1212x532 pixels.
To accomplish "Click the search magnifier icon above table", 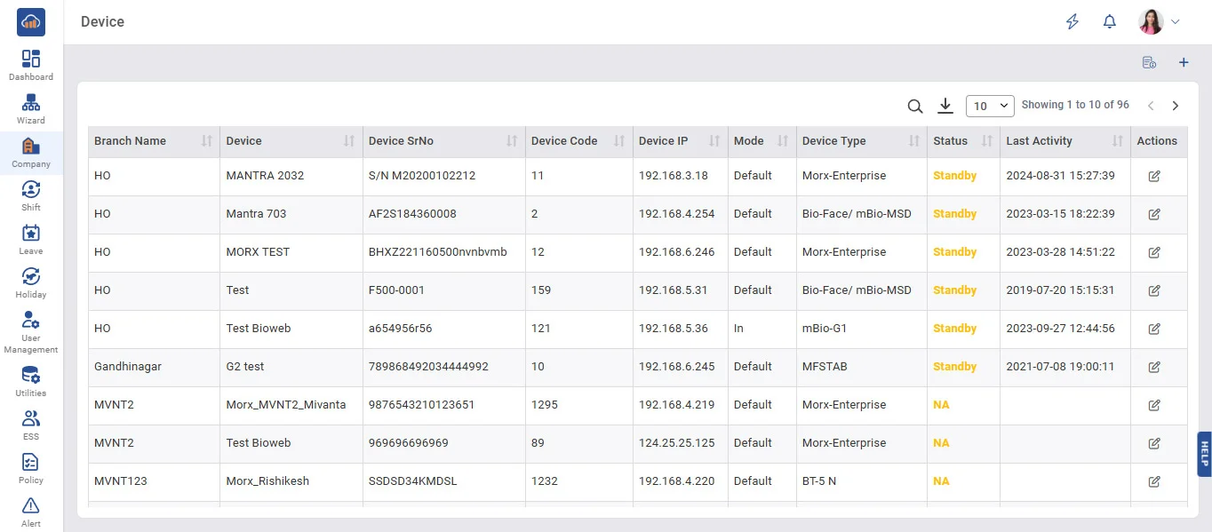I will [914, 107].
